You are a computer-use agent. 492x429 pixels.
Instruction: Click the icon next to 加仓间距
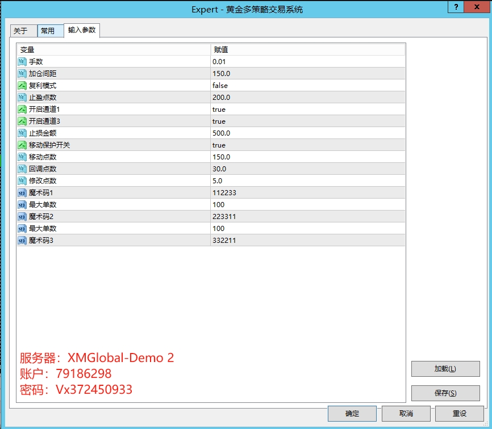pyautogui.click(x=22, y=73)
